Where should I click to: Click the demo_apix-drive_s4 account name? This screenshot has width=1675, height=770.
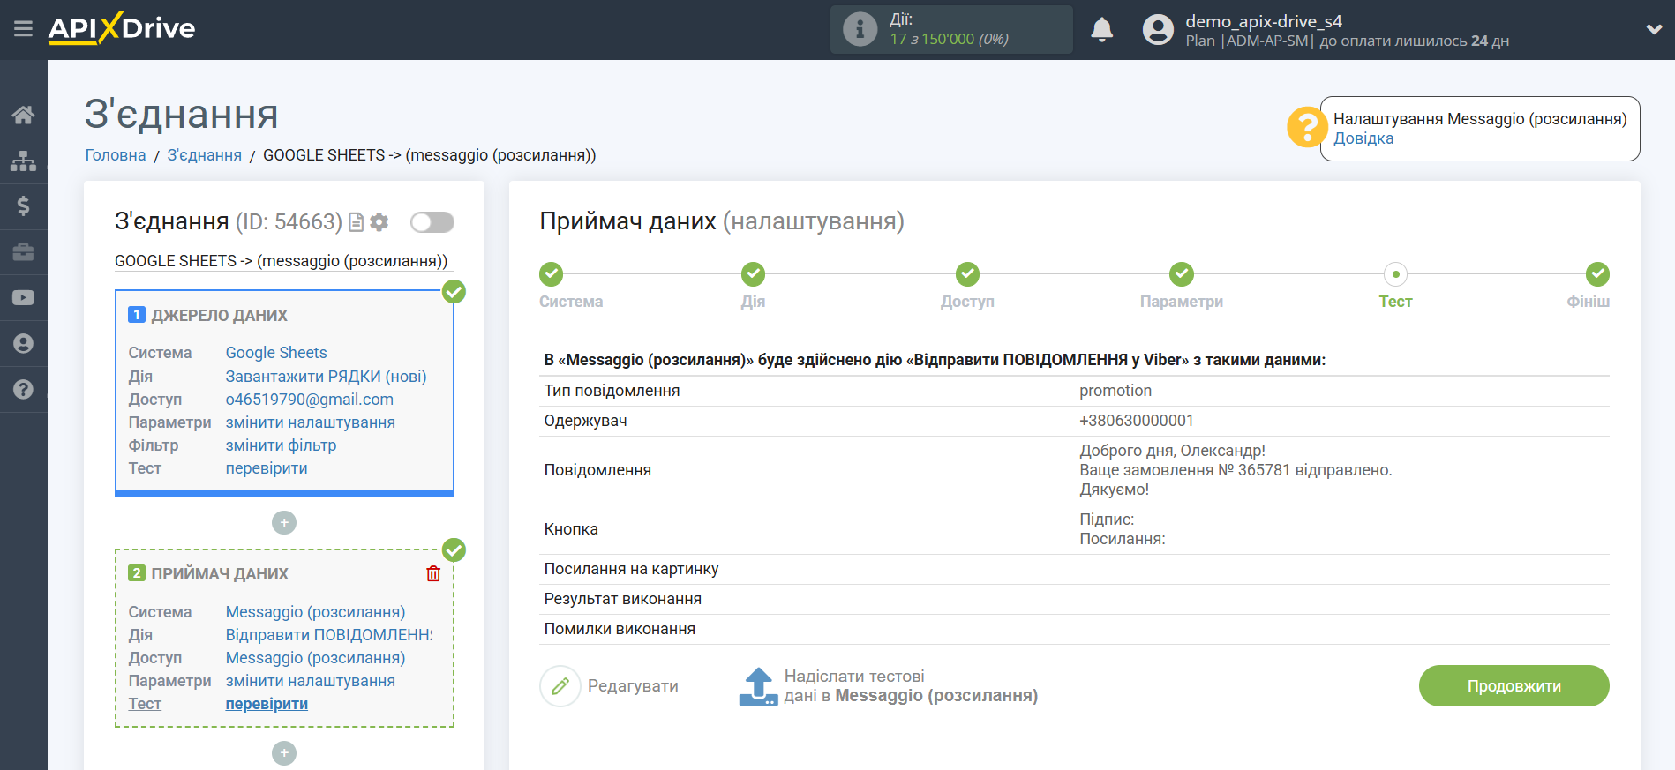[x=1264, y=21]
